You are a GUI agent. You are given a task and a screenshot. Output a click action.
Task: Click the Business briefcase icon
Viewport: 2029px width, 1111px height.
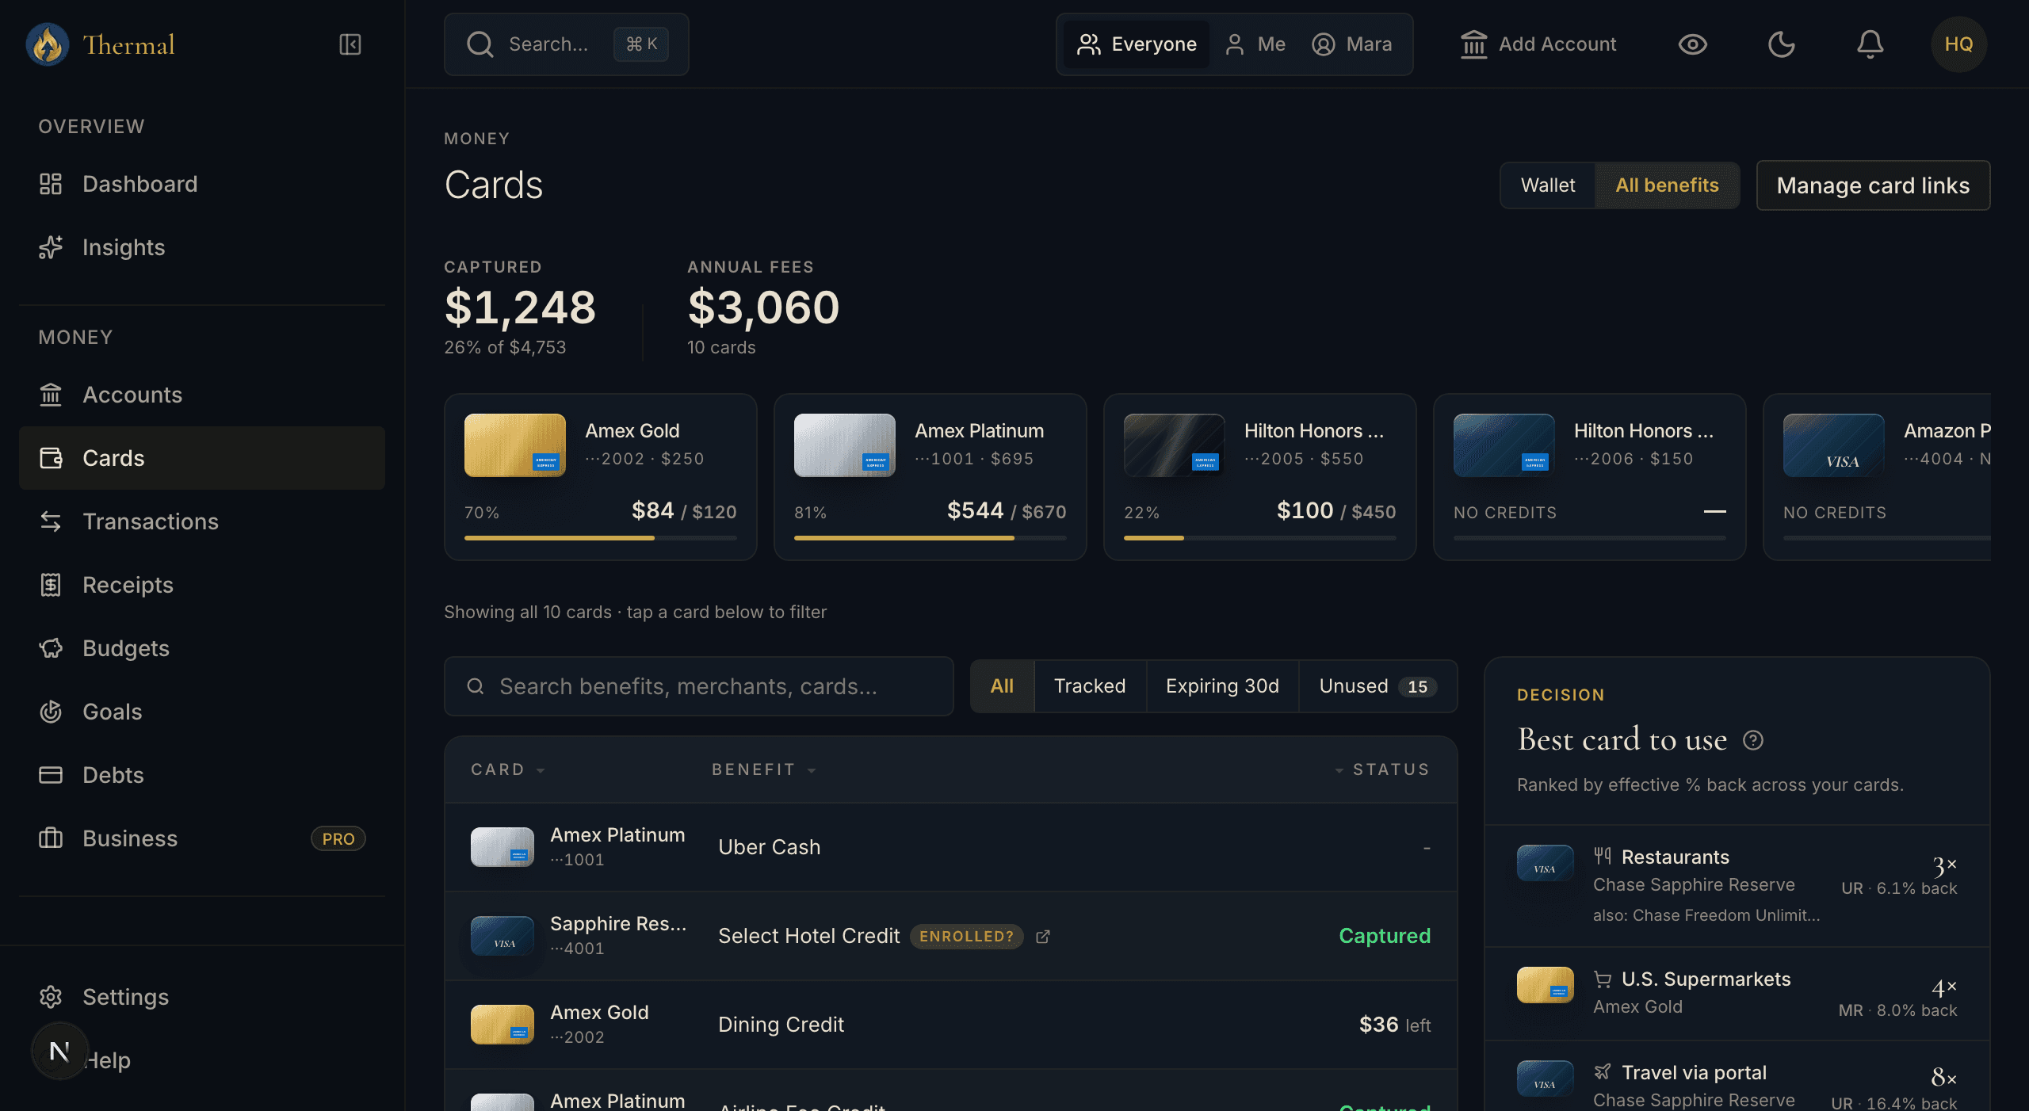coord(51,838)
